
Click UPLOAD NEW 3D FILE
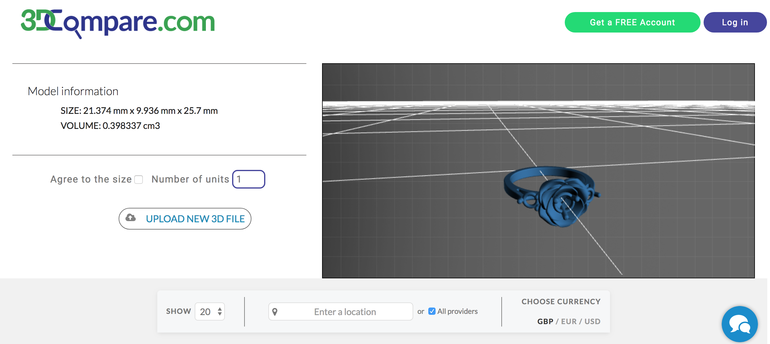pos(185,218)
